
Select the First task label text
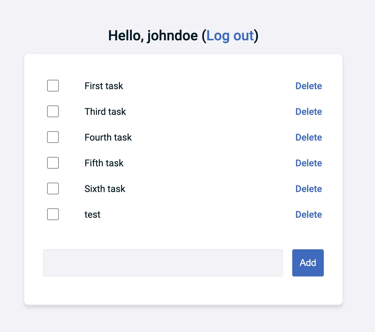point(104,86)
